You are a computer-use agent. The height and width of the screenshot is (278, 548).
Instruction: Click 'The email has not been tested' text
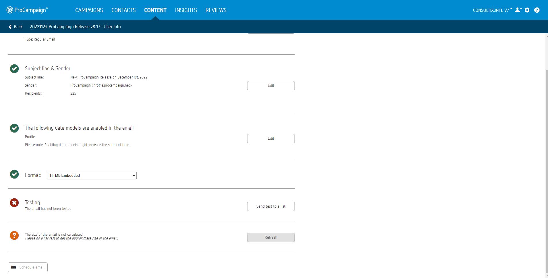click(x=48, y=209)
